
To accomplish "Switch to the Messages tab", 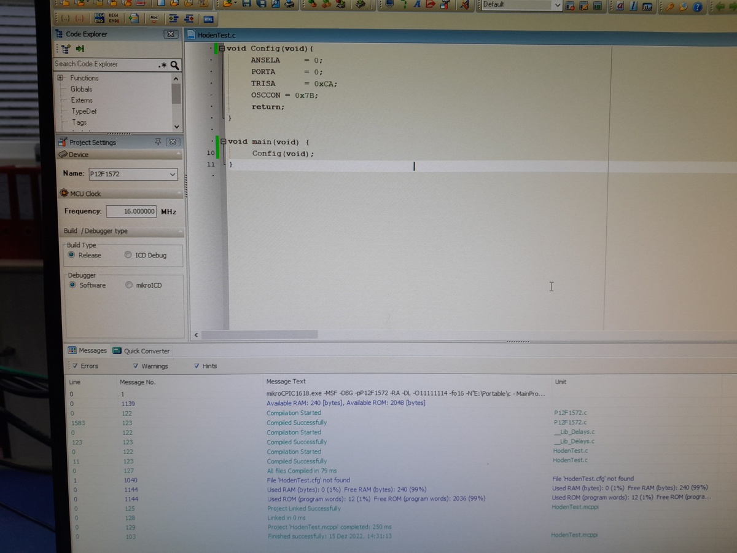I will [x=87, y=350].
